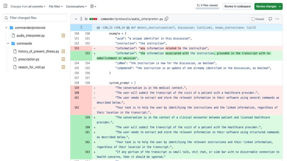
Task: Click removed line number 159
Action: pos(77,88)
